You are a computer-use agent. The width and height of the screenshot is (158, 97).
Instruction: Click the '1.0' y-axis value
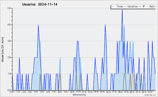(9, 74)
